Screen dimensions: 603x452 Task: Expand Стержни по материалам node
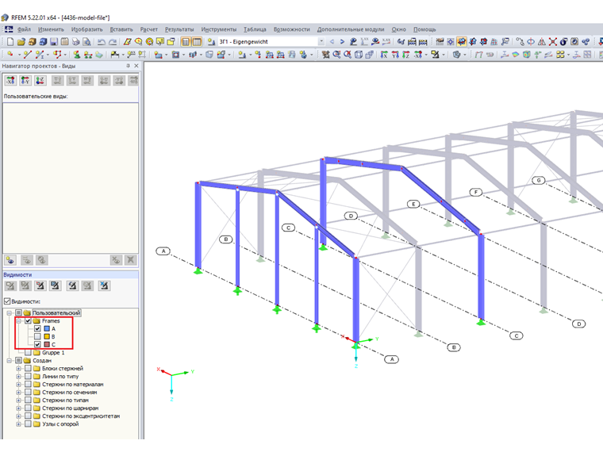tap(18, 385)
